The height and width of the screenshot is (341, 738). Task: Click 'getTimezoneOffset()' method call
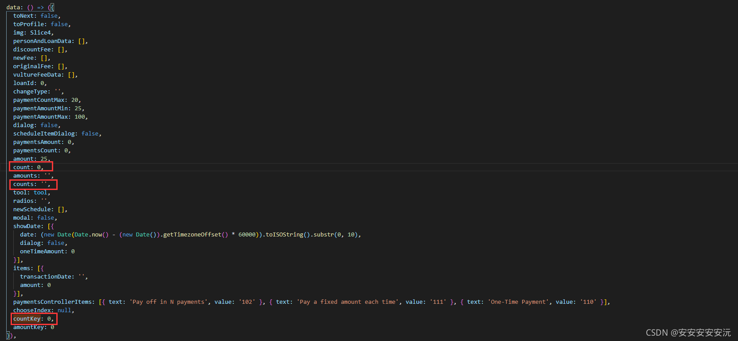click(x=195, y=235)
